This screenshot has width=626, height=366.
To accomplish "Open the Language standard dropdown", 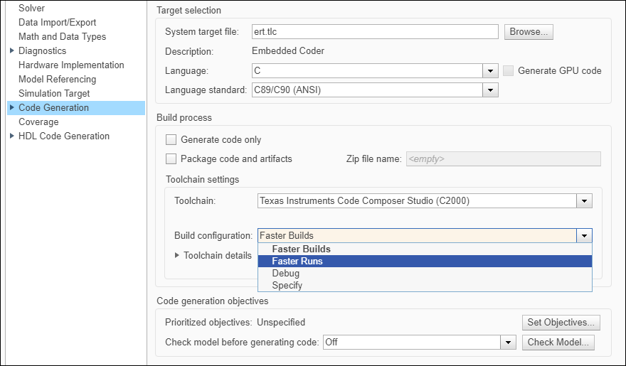I will [490, 90].
